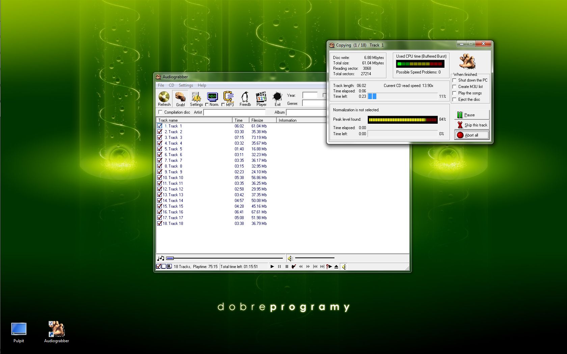This screenshot has height=354, width=567.
Task: Click the previous track icon
Action: point(315,267)
